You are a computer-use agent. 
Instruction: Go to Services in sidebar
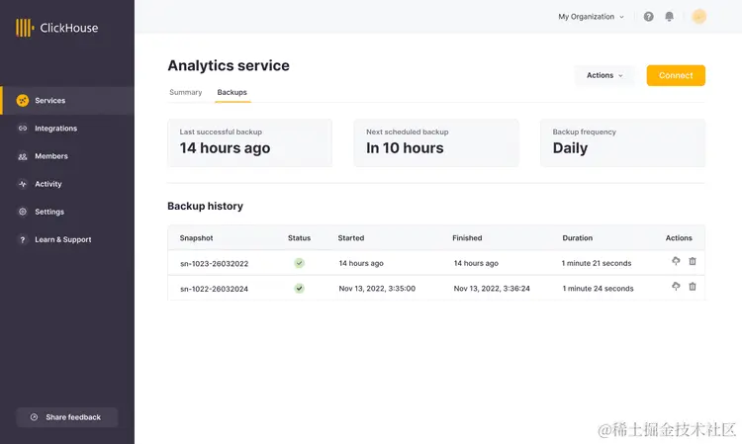coord(49,101)
